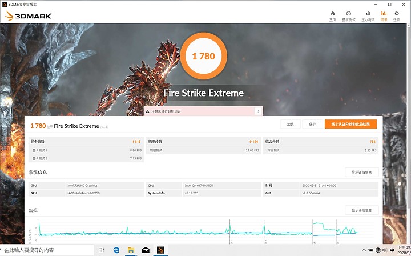Viewport: 411px width, 256px height.
Task: Click the 物理分数 9 154 row
Action: [203, 142]
